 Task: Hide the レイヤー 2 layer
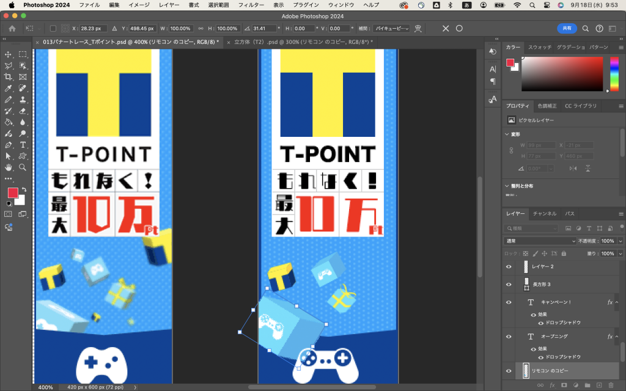click(x=509, y=266)
